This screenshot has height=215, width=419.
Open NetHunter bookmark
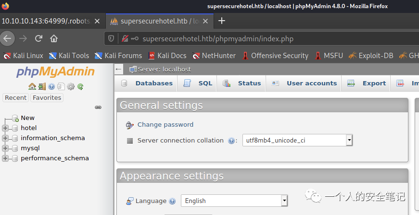(x=214, y=56)
